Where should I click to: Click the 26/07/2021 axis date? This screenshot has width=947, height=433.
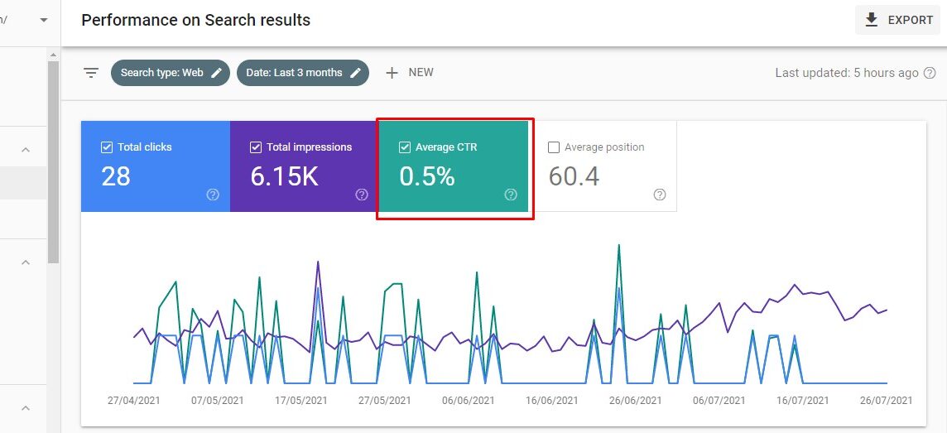pyautogui.click(x=886, y=401)
